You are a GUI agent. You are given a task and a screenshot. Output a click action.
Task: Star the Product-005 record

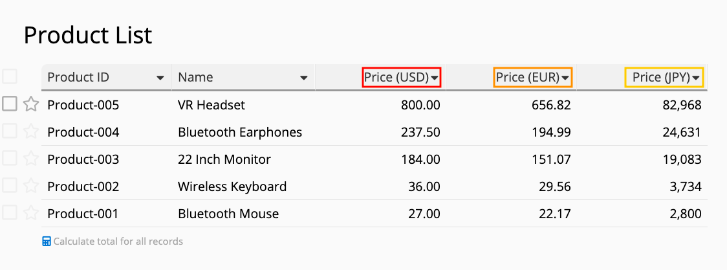click(30, 104)
